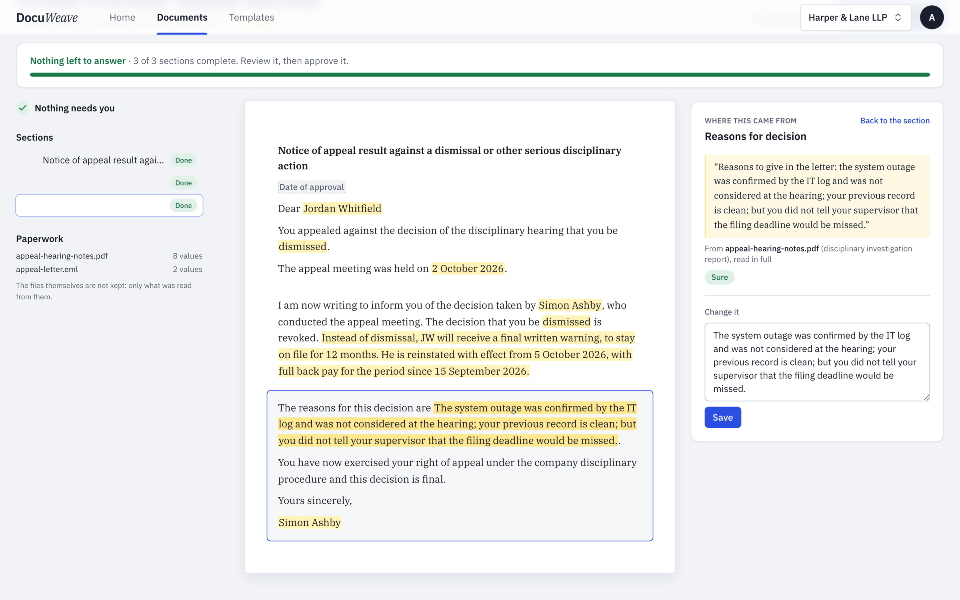960x600 pixels.
Task: Open the Harper & Lane LLP organization switcher
Action: click(x=856, y=18)
